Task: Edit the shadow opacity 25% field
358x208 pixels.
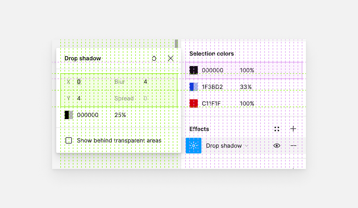Action: coord(120,115)
